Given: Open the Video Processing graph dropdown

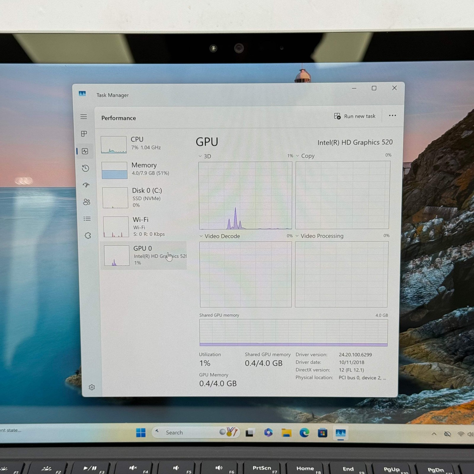Looking at the screenshot, I should point(297,236).
